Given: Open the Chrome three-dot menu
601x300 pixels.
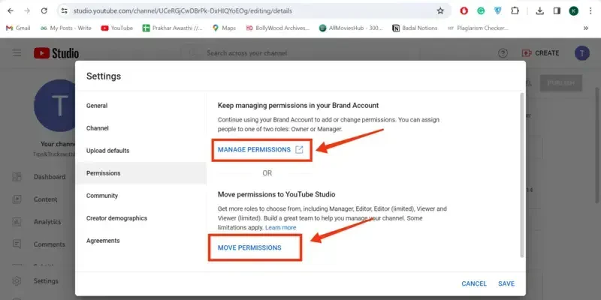Looking at the screenshot, I should pos(590,11).
